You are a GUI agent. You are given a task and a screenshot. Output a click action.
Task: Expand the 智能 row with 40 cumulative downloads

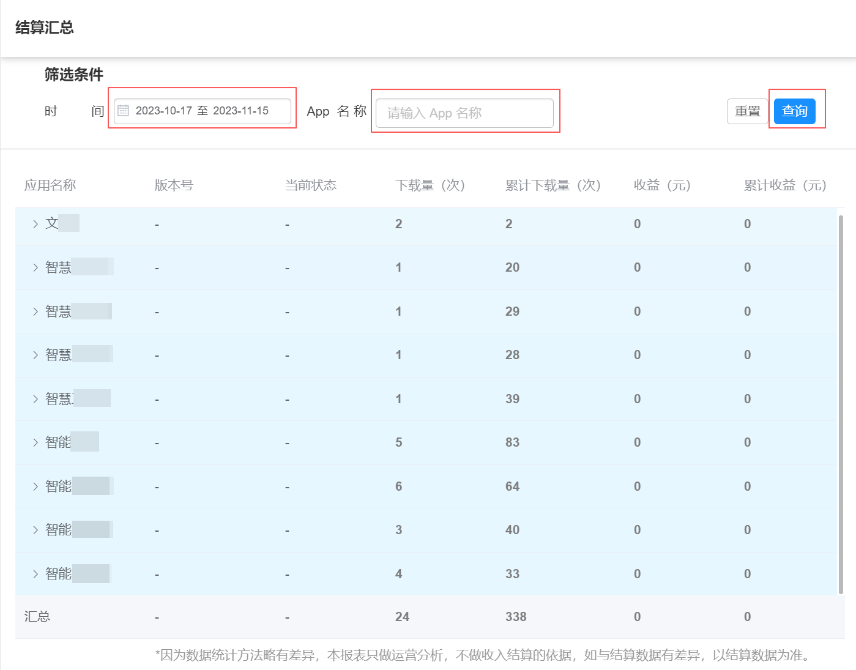coord(35,530)
